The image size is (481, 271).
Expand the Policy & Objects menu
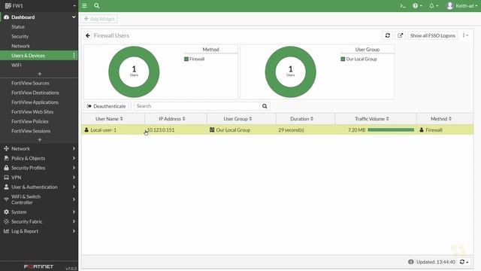pos(39,158)
